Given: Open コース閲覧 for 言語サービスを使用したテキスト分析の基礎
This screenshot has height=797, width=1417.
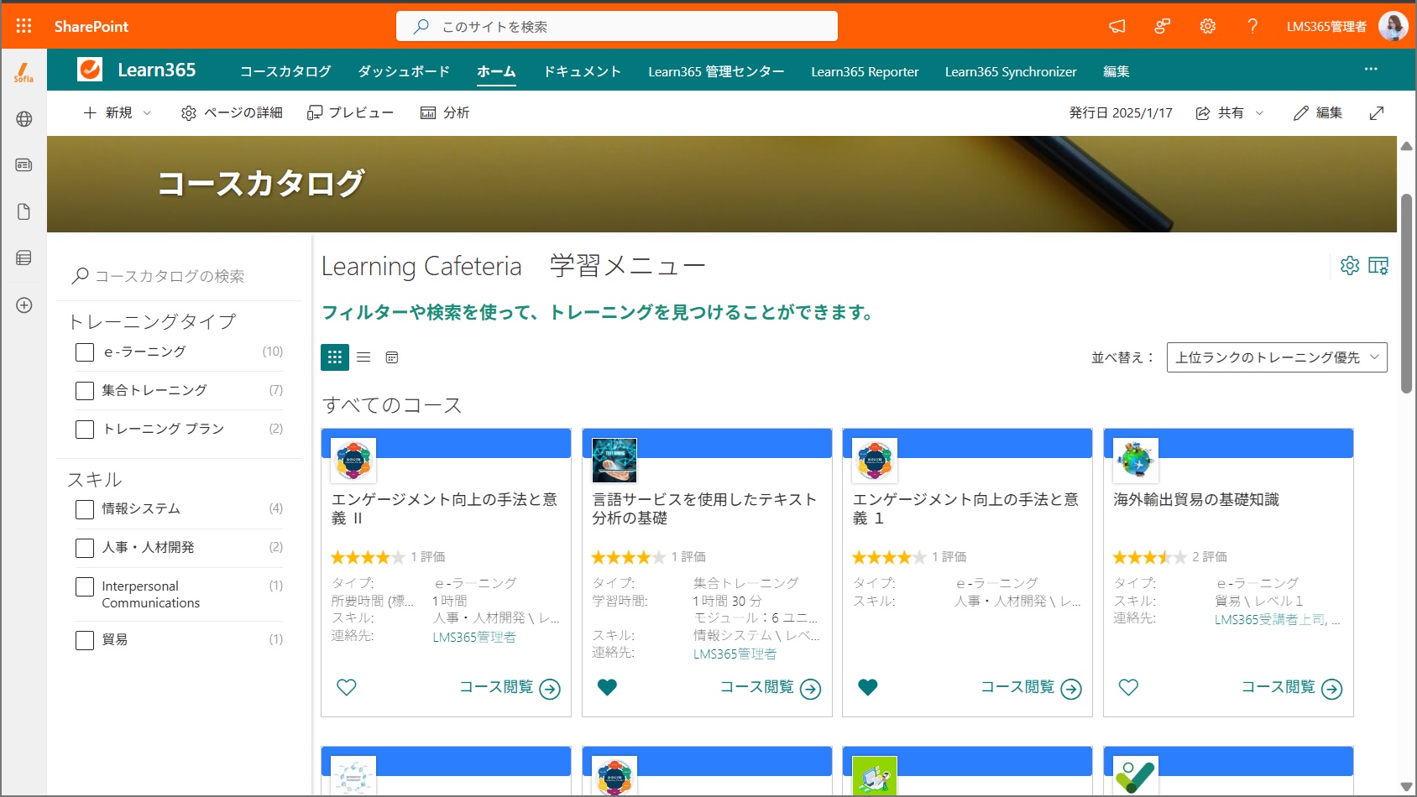Looking at the screenshot, I should click(771, 688).
